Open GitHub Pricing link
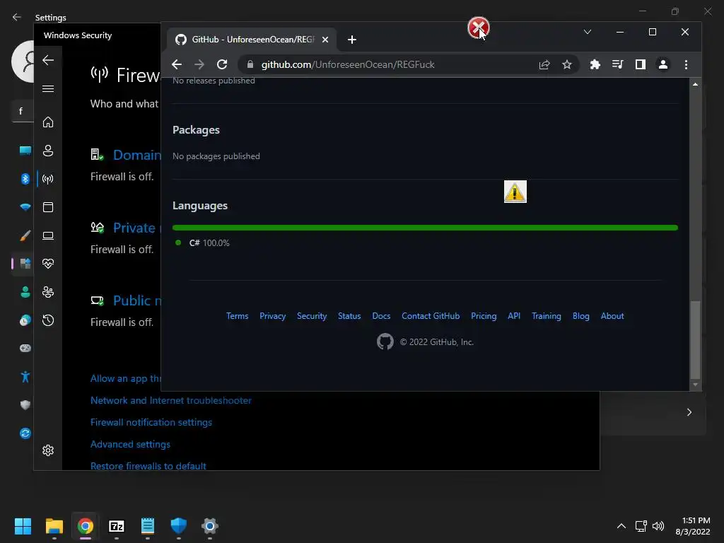The image size is (724, 543). coord(484,316)
